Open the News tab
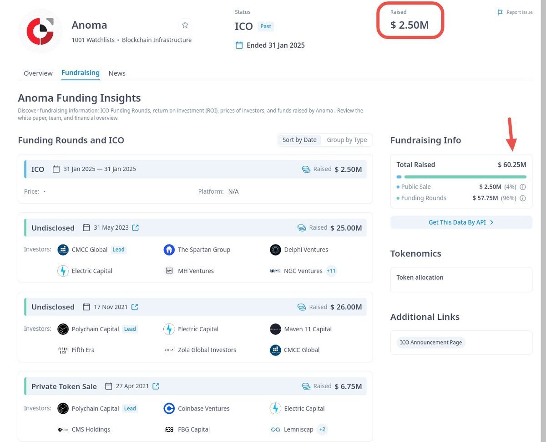 click(x=117, y=73)
